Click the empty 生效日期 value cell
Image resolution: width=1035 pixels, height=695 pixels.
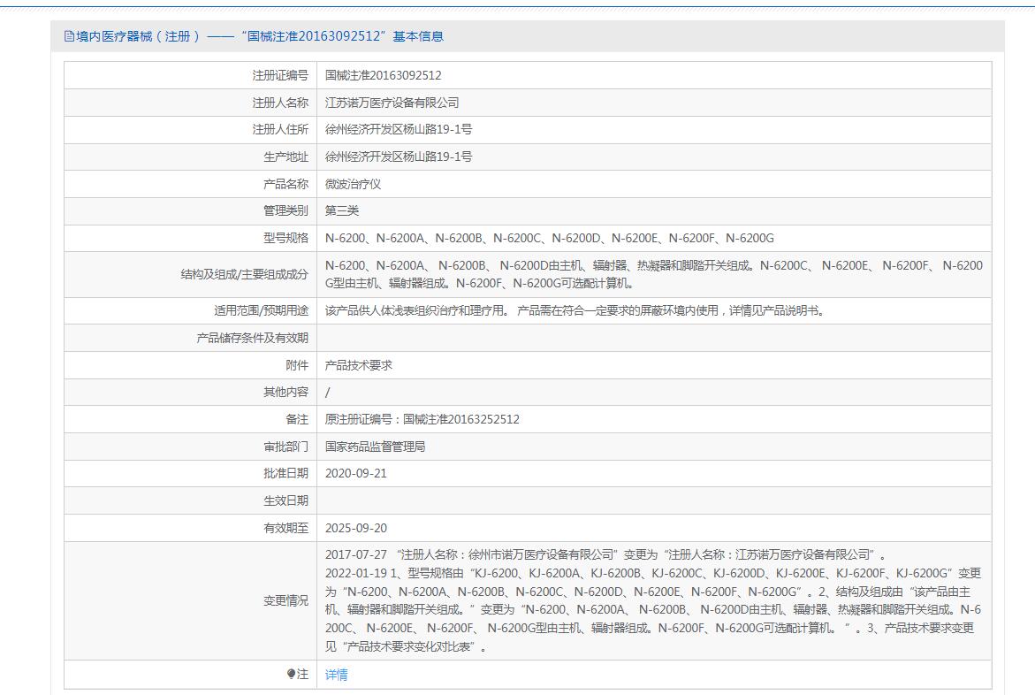653,500
